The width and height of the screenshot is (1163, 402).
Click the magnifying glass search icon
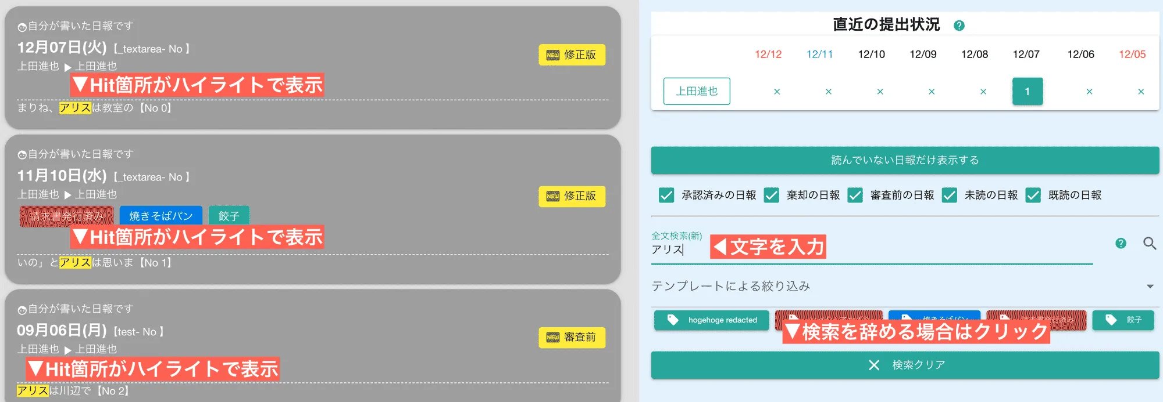(1150, 244)
